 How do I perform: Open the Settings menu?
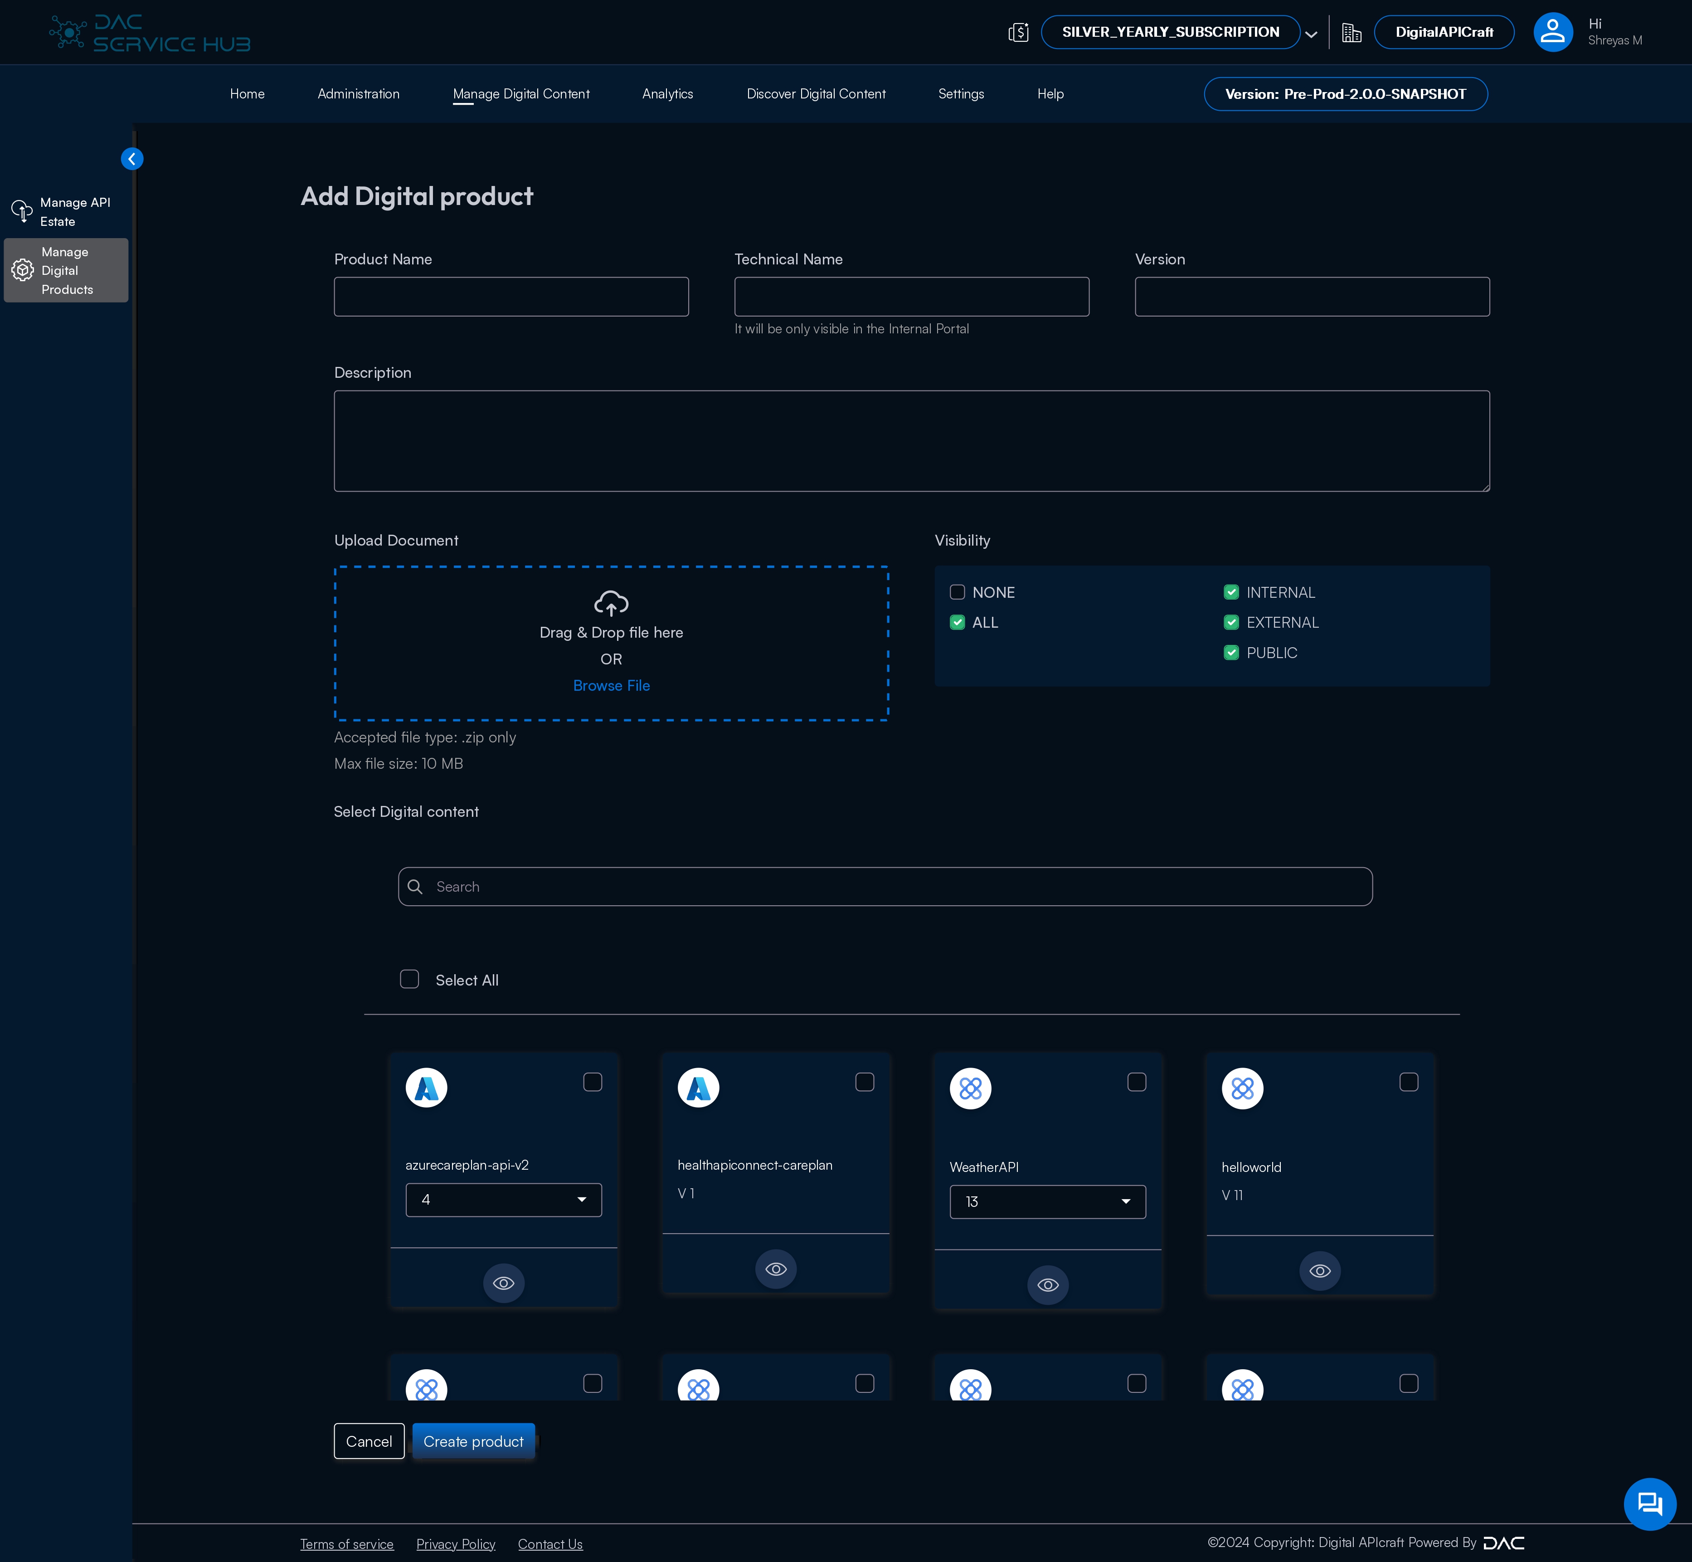coord(961,94)
